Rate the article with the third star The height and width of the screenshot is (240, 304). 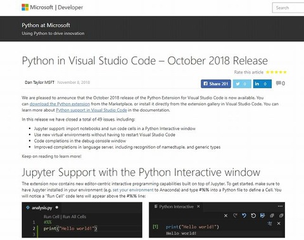pyautogui.click(x=276, y=72)
